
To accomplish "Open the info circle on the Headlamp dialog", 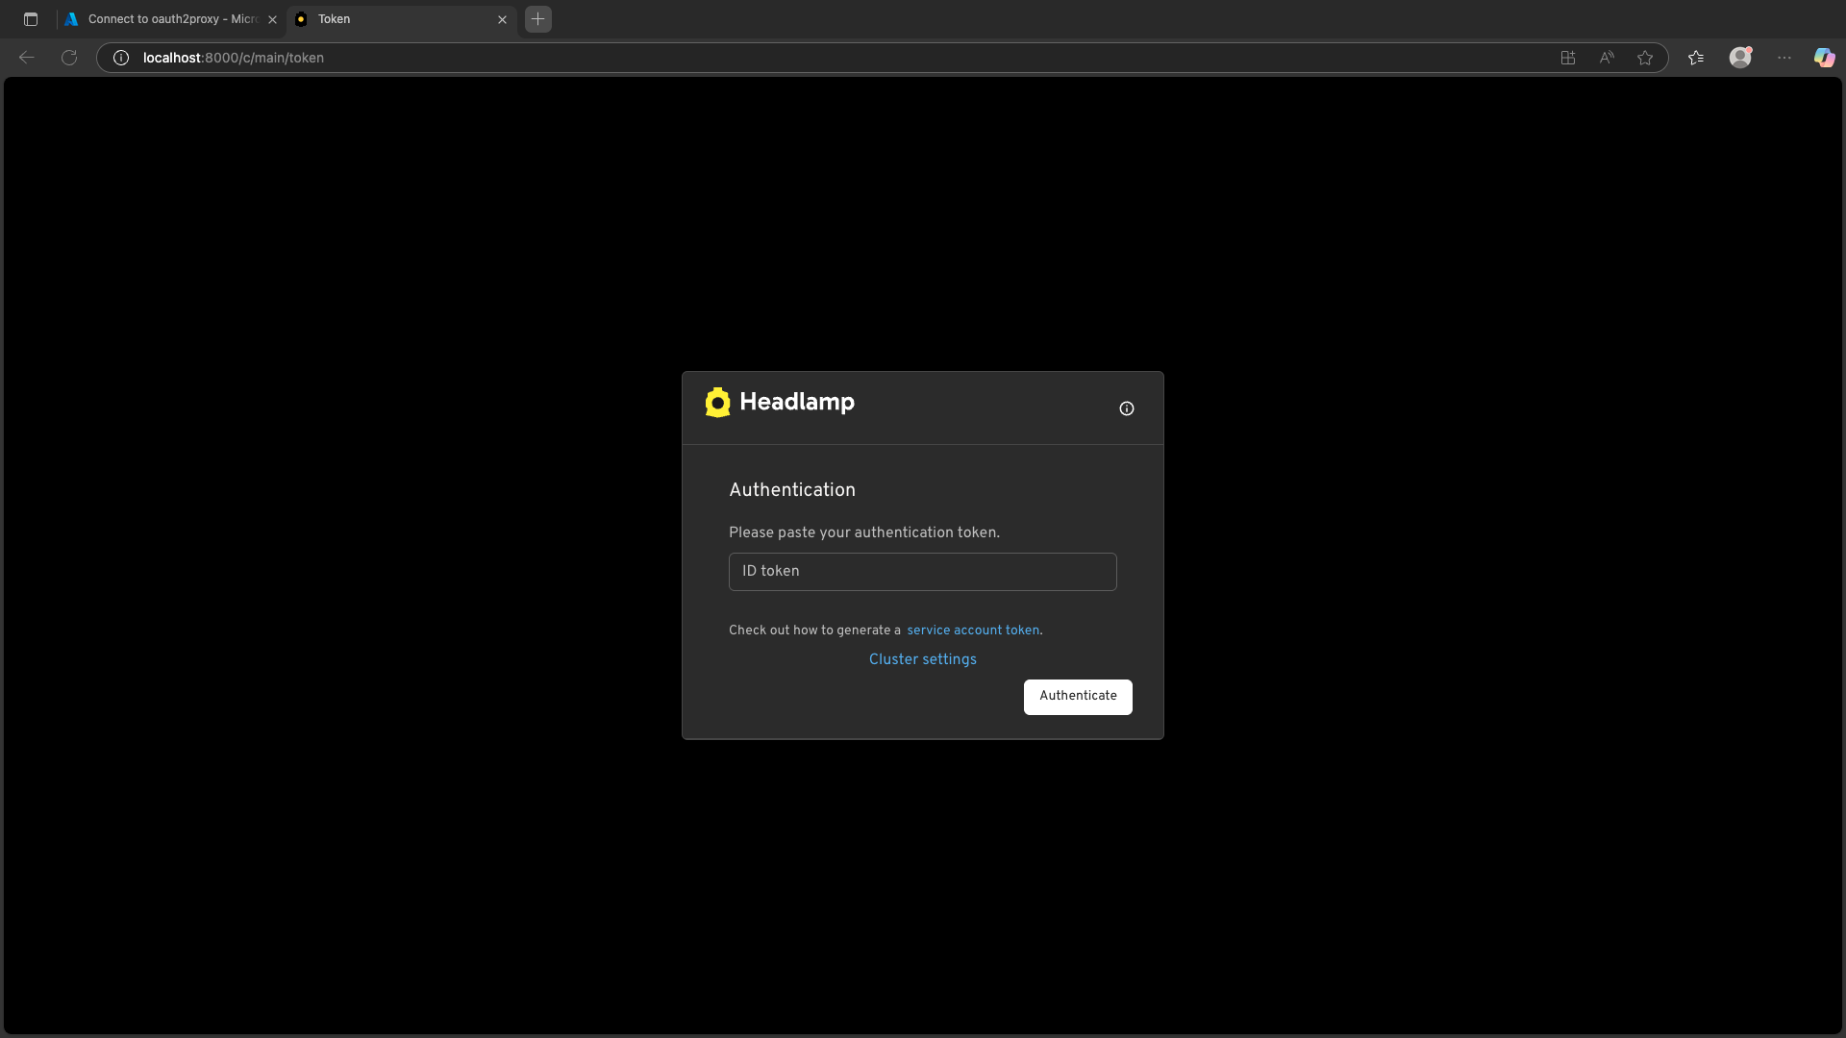I will 1126,408.
